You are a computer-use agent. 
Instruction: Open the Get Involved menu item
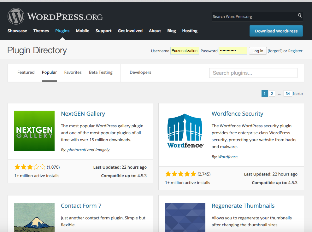[x=130, y=31]
